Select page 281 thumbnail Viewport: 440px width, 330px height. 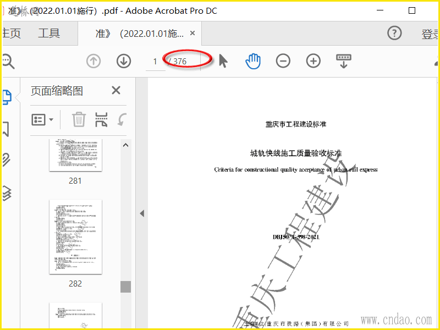75,155
